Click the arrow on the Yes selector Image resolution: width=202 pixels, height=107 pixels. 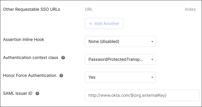(x=152, y=78)
